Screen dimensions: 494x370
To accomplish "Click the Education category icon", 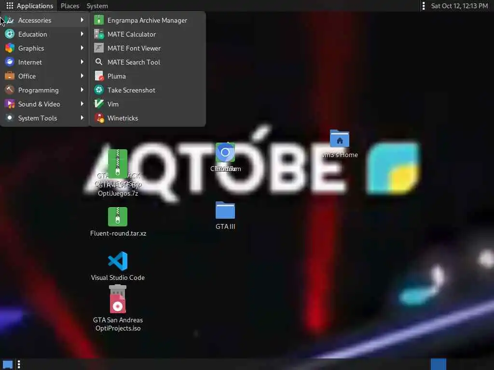I will (10, 34).
